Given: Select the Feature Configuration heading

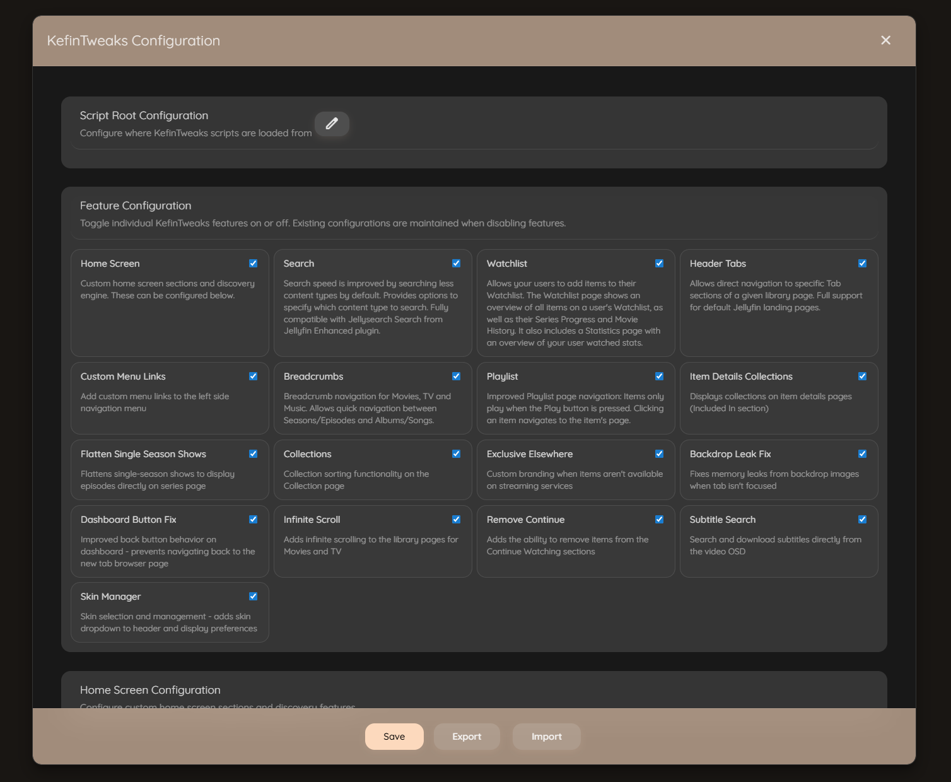Looking at the screenshot, I should (x=136, y=206).
